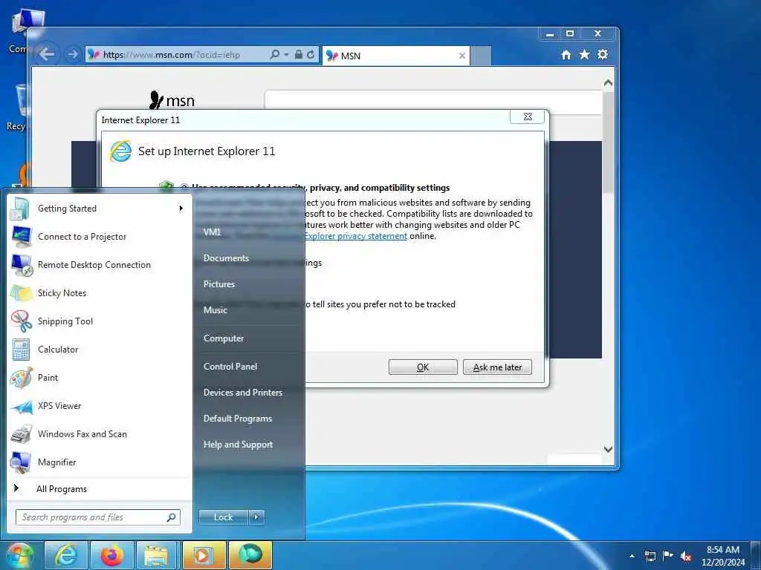Open Help and Support
This screenshot has height=570, width=761.
[x=238, y=445]
